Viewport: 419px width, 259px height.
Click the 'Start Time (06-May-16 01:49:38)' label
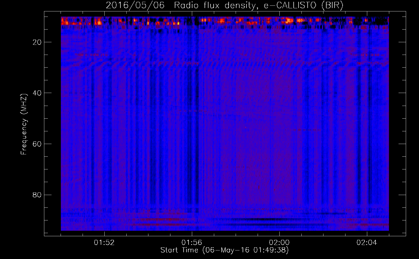point(225,250)
